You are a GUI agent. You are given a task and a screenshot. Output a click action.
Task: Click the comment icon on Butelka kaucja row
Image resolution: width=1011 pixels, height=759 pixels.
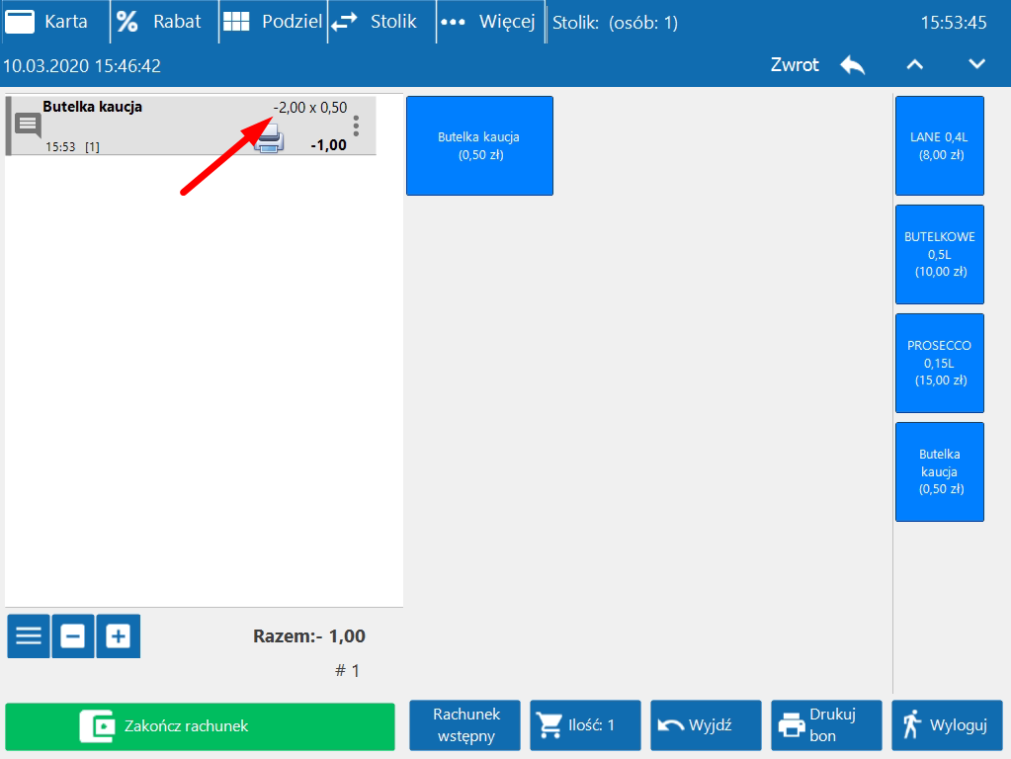(x=28, y=126)
